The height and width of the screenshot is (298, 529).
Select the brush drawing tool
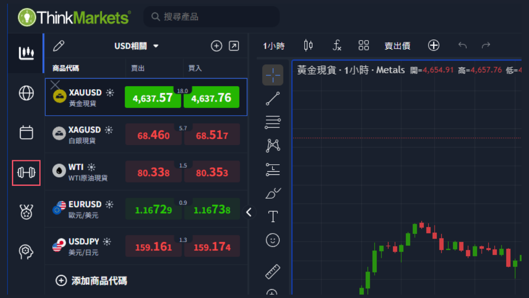[x=273, y=193]
